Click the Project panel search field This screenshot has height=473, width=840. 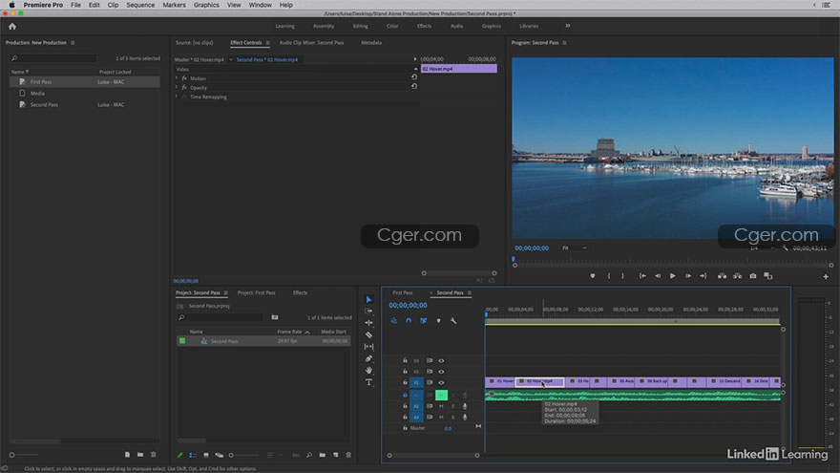220,317
